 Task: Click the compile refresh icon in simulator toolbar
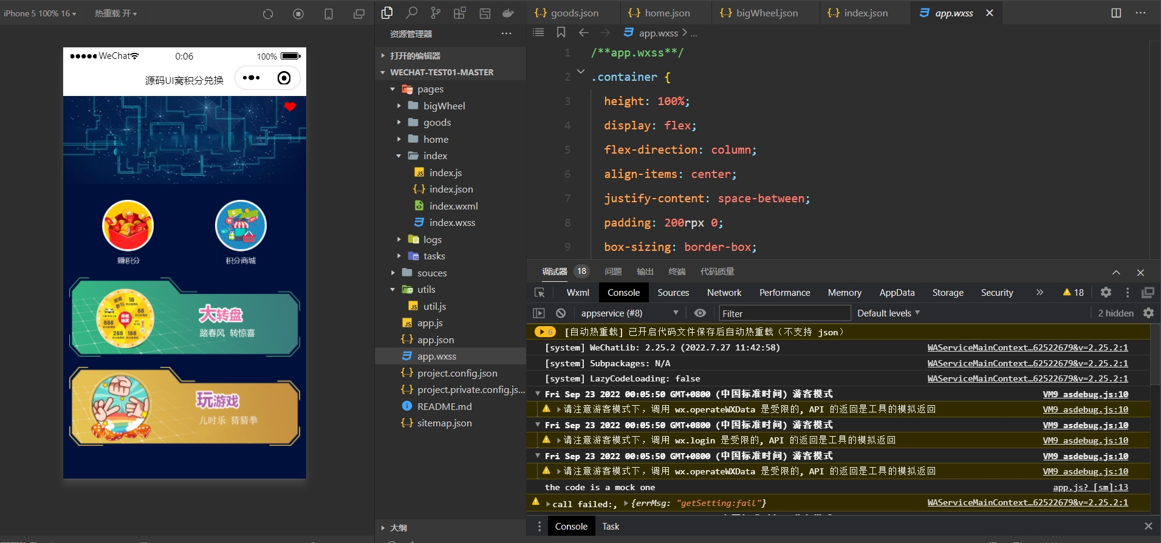pyautogui.click(x=268, y=13)
